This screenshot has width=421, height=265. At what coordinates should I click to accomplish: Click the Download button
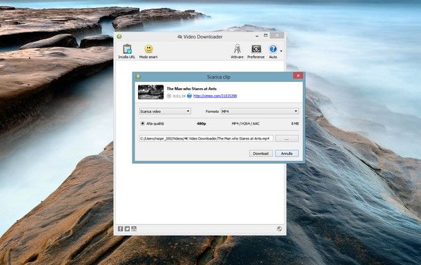[x=261, y=153]
